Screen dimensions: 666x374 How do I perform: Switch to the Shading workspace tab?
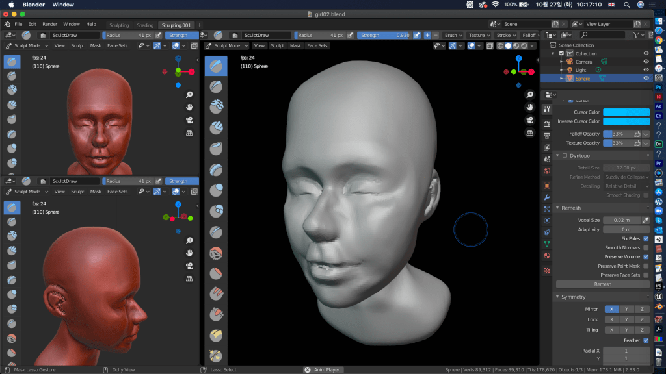point(145,25)
